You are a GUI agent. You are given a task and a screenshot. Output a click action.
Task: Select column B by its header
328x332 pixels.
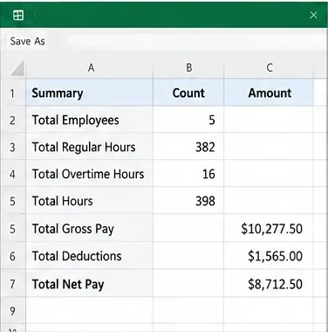click(188, 68)
